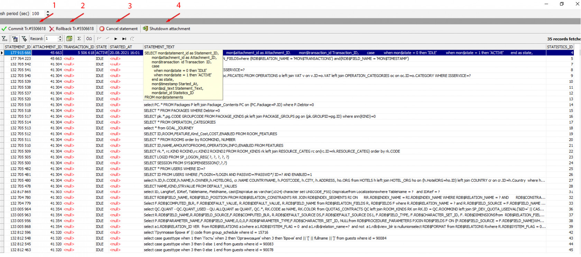Click the Record number field

51,39
